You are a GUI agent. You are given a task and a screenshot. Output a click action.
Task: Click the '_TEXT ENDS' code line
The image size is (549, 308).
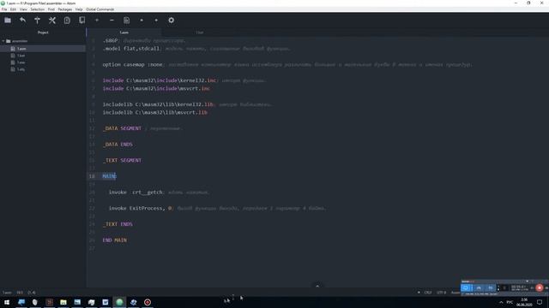tap(118, 224)
